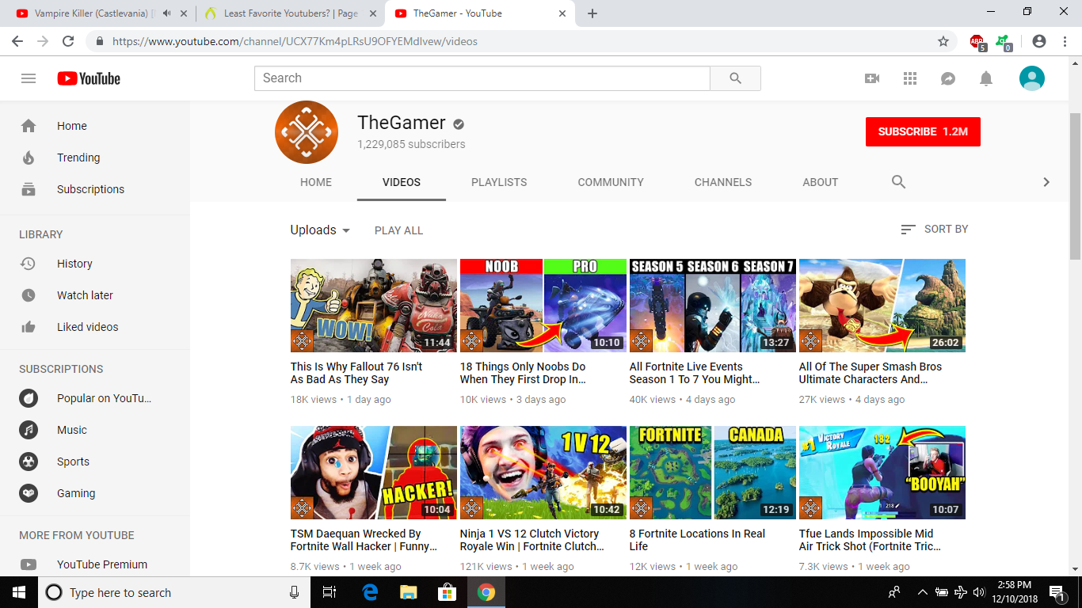Open Liked videos in the sidebar
Screen dimensions: 1082x608
(x=95, y=327)
